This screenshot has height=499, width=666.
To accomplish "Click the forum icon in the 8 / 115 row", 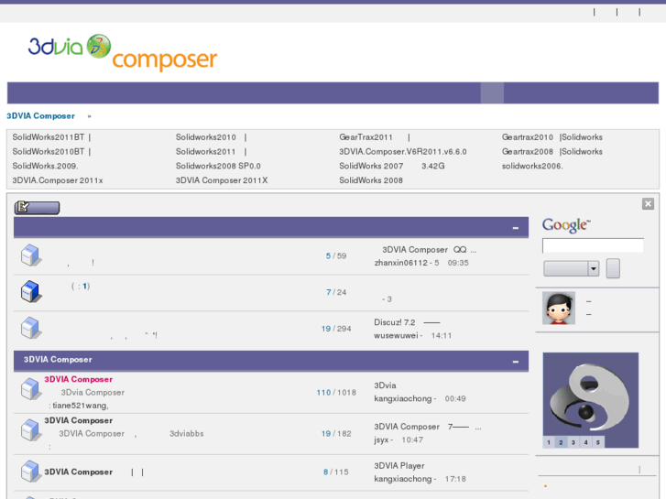I will coord(31,471).
